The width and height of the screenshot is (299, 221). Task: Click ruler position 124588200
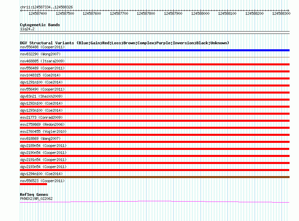(x=254, y=13)
